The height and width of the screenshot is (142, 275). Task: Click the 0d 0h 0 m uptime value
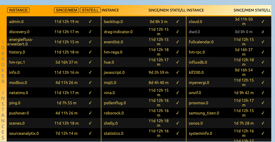244,32
